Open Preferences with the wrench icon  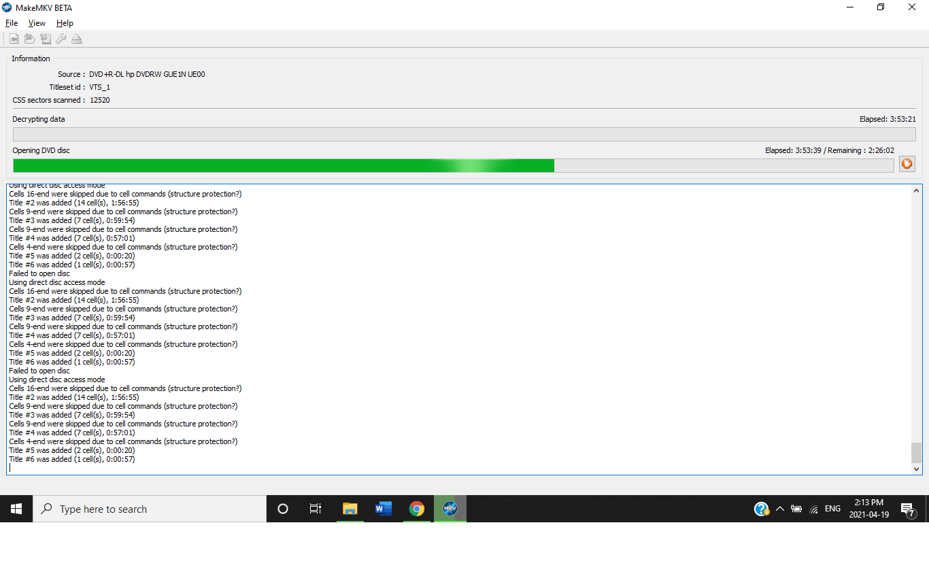61,39
